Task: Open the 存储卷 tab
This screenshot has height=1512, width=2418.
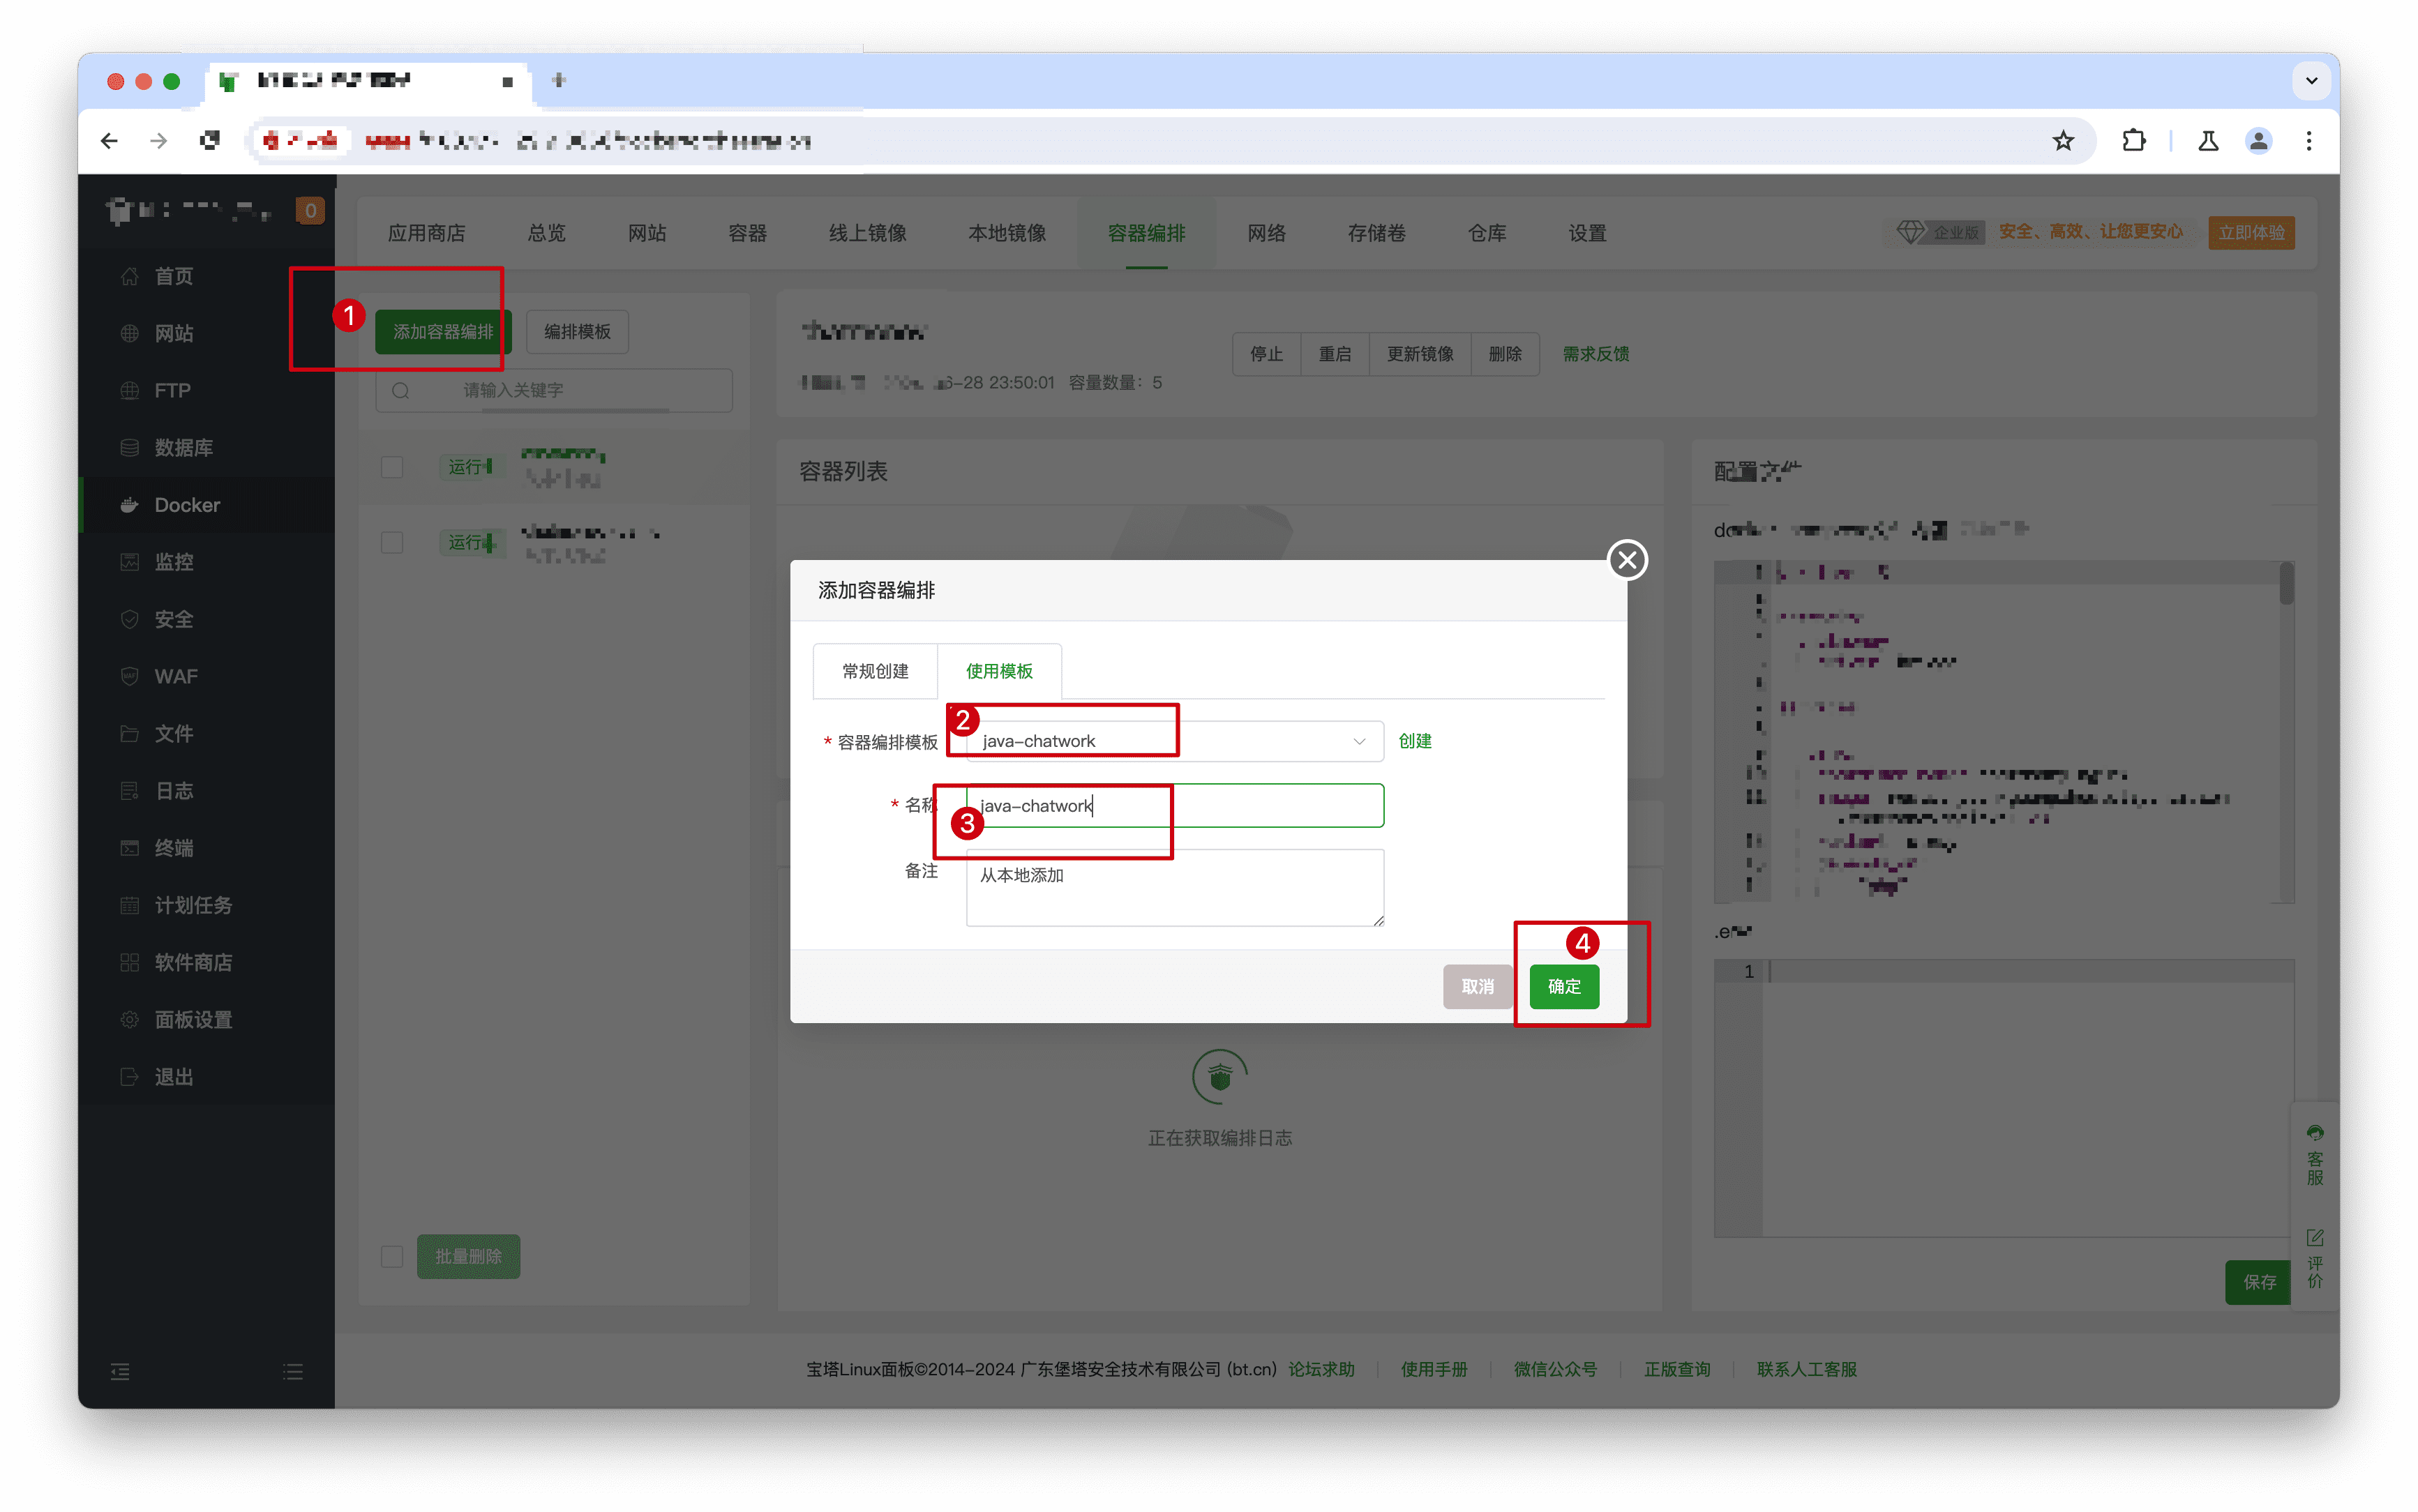Action: tap(1376, 233)
